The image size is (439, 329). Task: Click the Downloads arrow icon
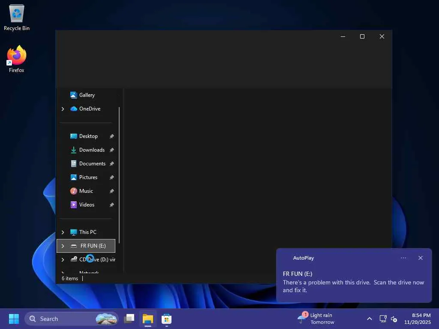click(73, 150)
